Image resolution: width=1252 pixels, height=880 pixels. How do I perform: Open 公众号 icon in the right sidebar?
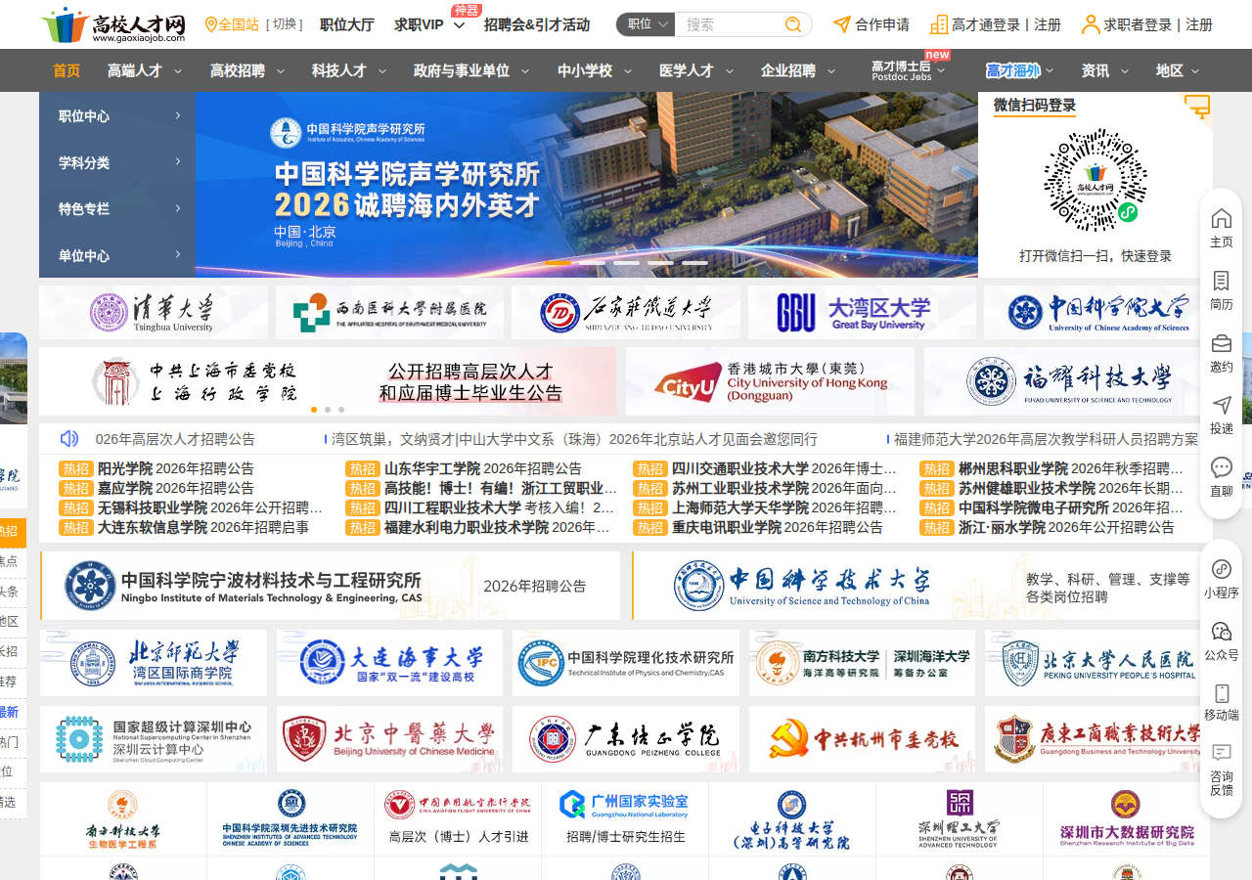[x=1222, y=642]
